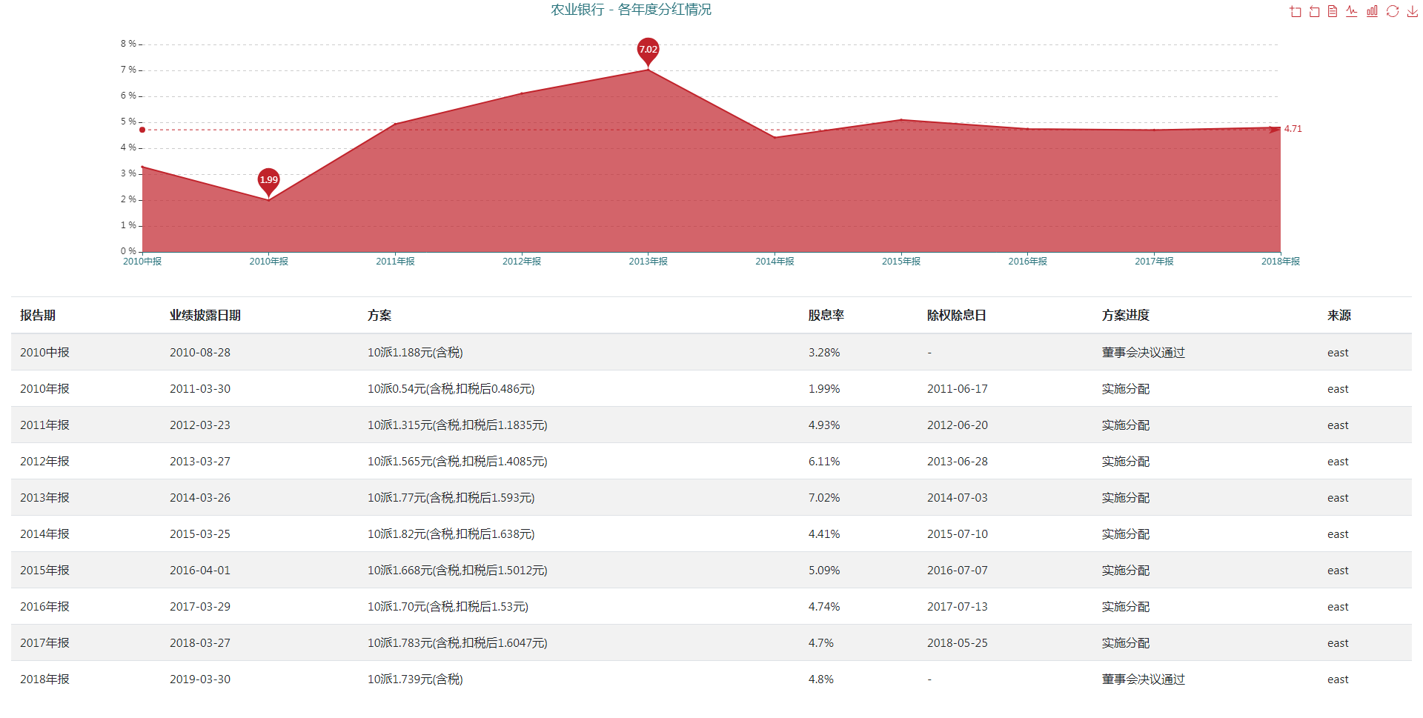Click dividend yield 5.09%
The height and width of the screenshot is (718, 1423).
point(824,571)
